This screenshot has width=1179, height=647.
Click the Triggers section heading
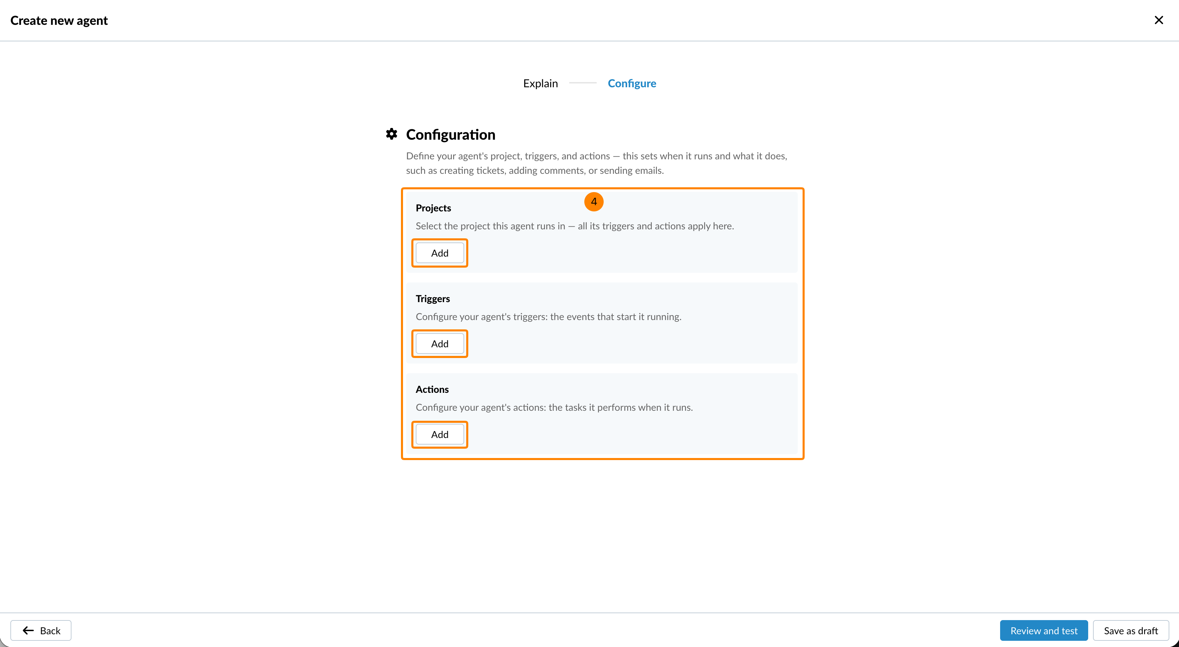(432, 298)
